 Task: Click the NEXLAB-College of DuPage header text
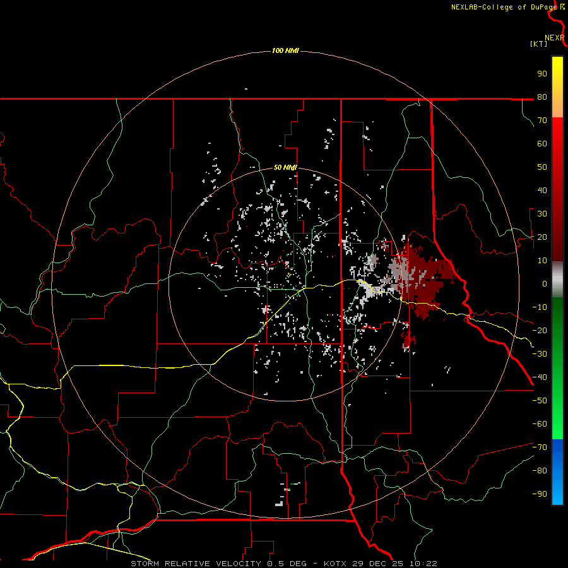coord(504,7)
